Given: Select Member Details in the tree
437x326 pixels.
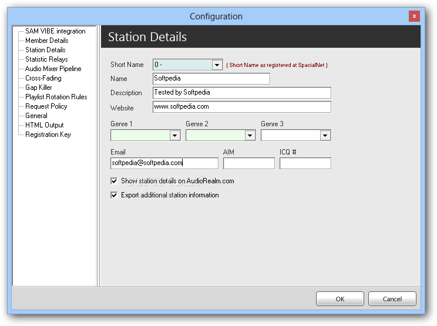Looking at the screenshot, I should [x=47, y=41].
